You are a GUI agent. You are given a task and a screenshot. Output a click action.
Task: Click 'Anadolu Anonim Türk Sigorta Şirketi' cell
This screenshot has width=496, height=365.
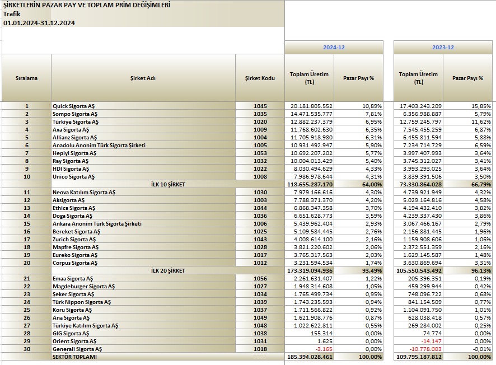tap(143, 145)
